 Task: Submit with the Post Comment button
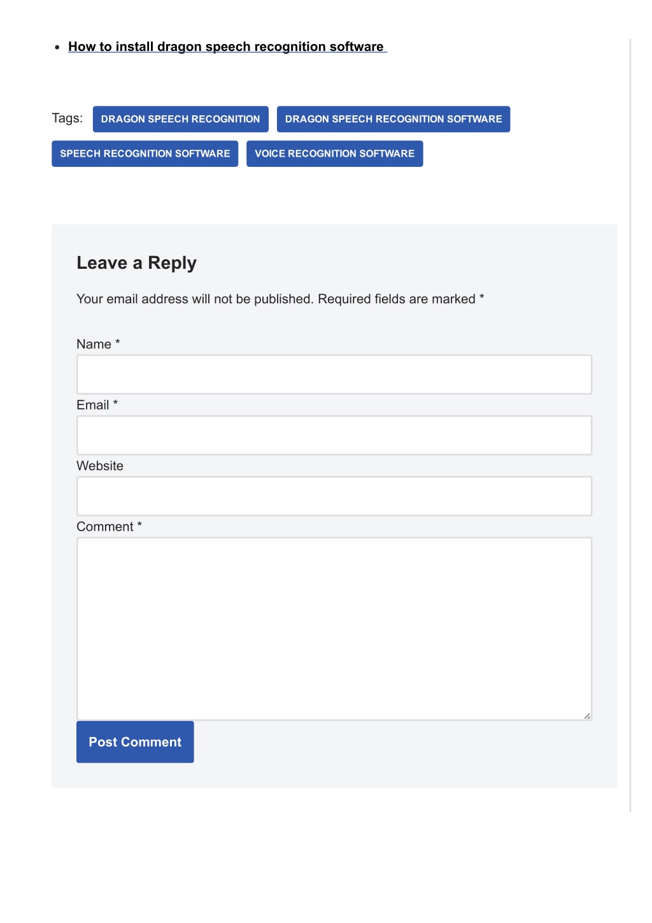(135, 742)
